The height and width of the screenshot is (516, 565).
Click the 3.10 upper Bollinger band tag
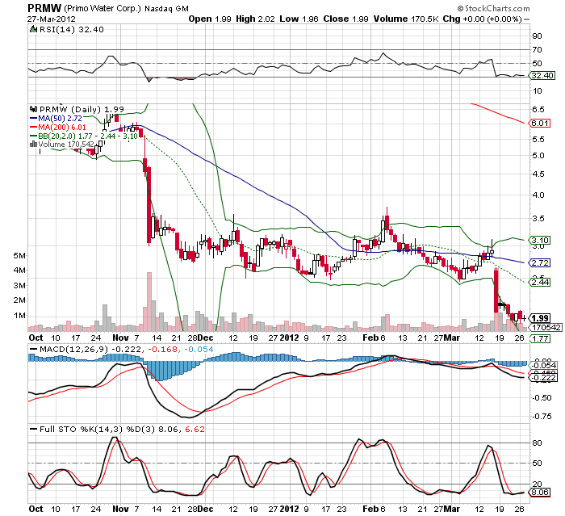click(539, 240)
